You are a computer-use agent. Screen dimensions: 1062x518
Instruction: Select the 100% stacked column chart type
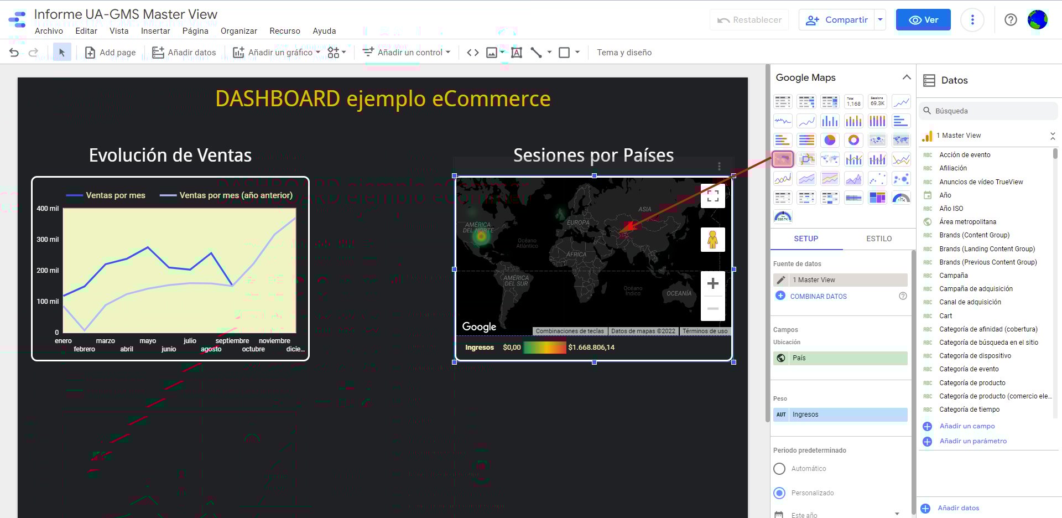tap(877, 121)
